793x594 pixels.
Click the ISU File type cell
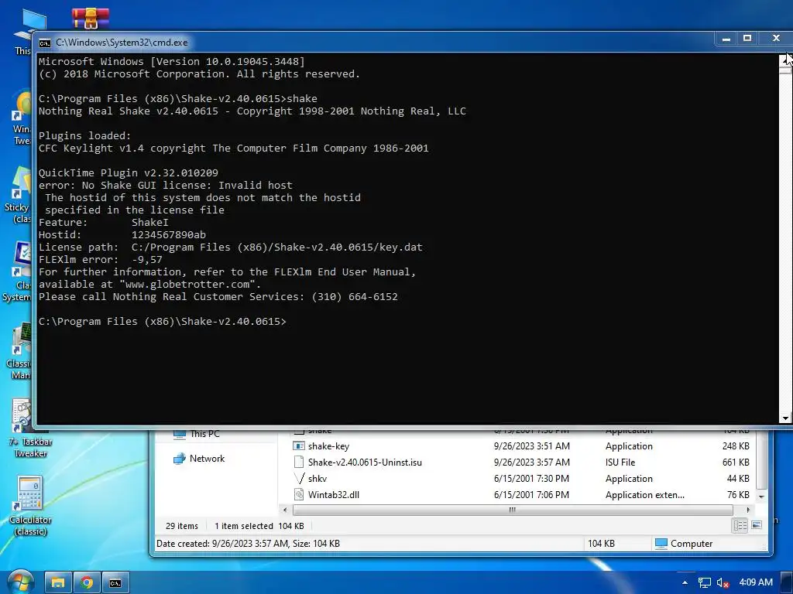[x=620, y=463]
